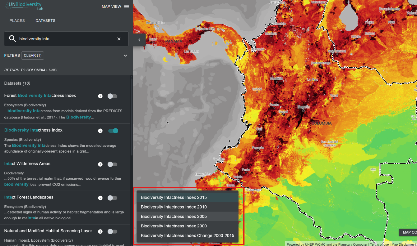417x246 pixels.
Task: Switch to the Places tab
Action: click(17, 21)
